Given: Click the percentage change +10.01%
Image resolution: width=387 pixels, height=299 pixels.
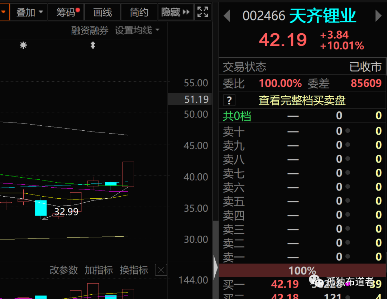Looking at the screenshot, I should click(342, 45).
